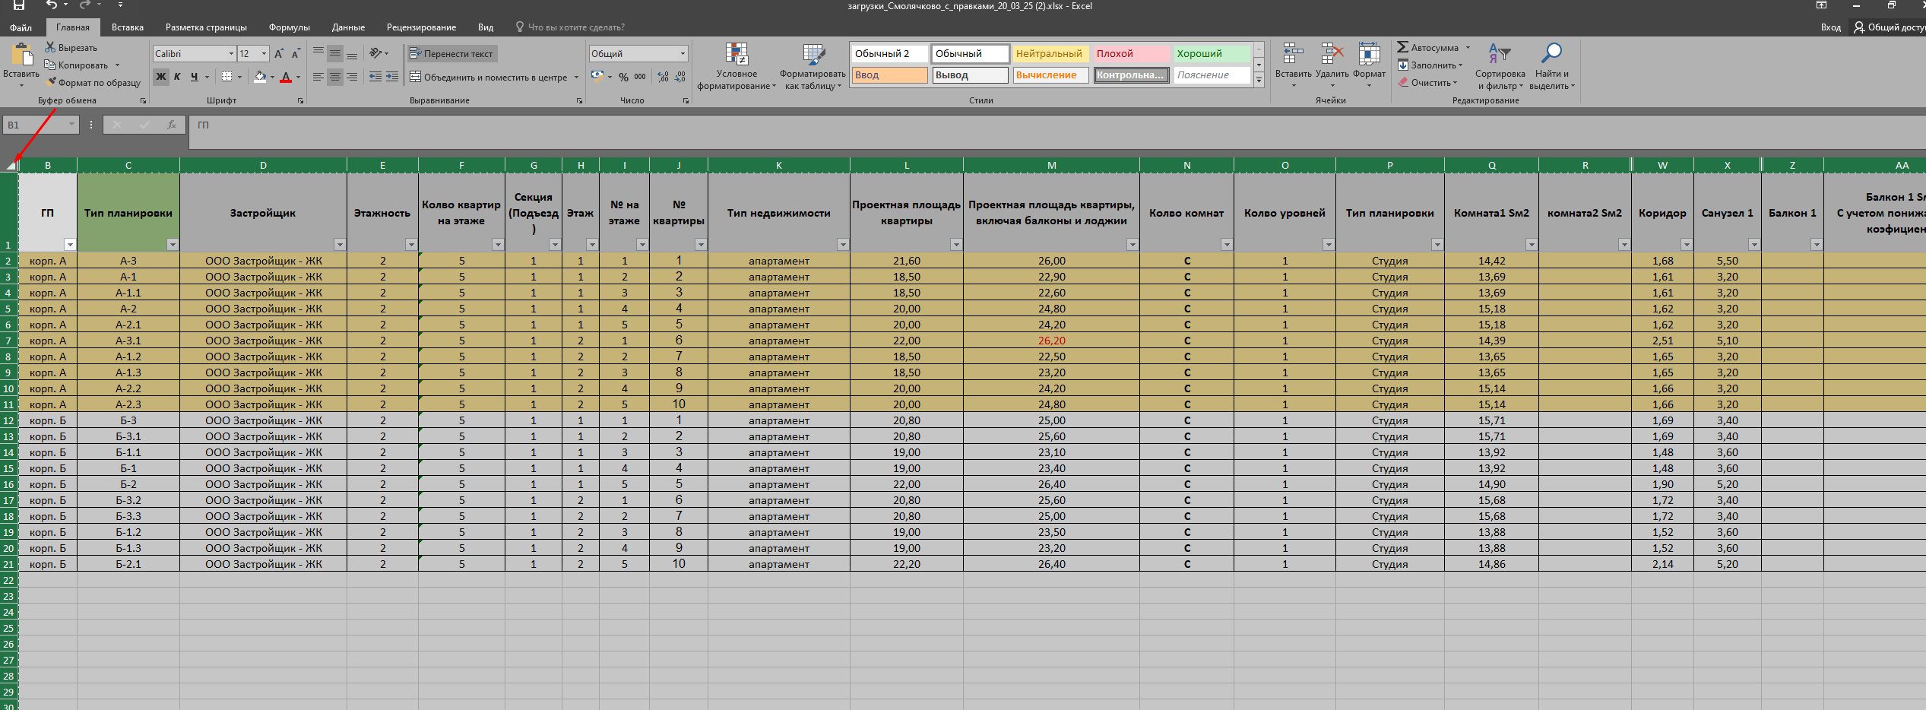Toggle Перенести текст wrap text
The height and width of the screenshot is (710, 1926).
[451, 54]
